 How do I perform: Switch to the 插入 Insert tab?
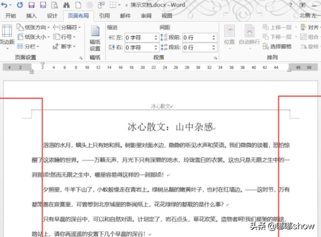pos(31,16)
